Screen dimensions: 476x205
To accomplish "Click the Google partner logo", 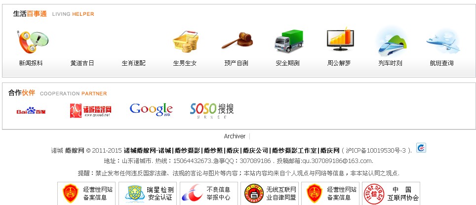I will pos(151,110).
